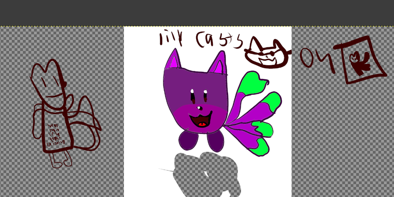
Task: Click the small cat face sketch outline
Action: point(268,53)
